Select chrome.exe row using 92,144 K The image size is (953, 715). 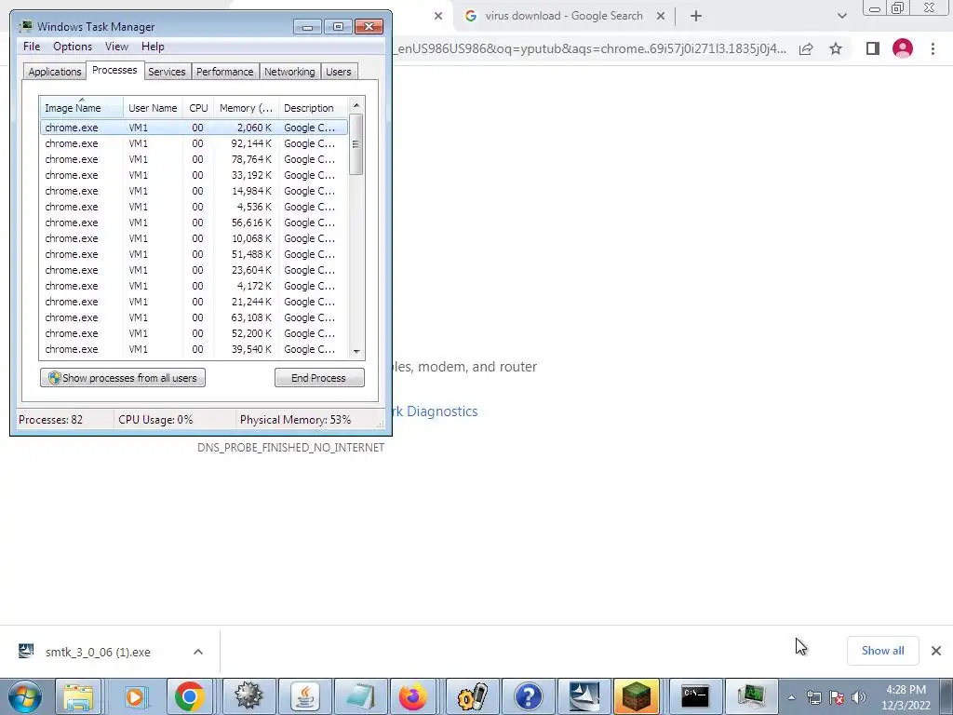pos(194,143)
